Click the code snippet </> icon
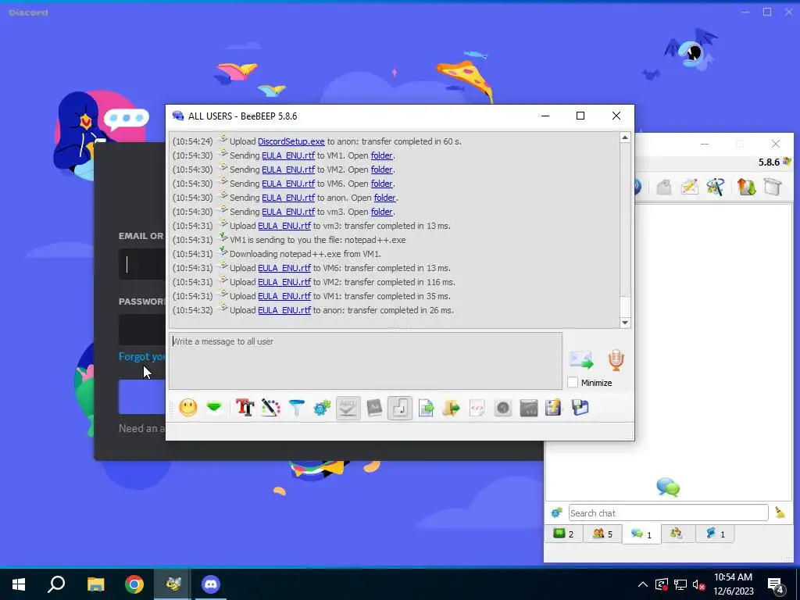Screen dimensions: 800x600 click(x=477, y=408)
